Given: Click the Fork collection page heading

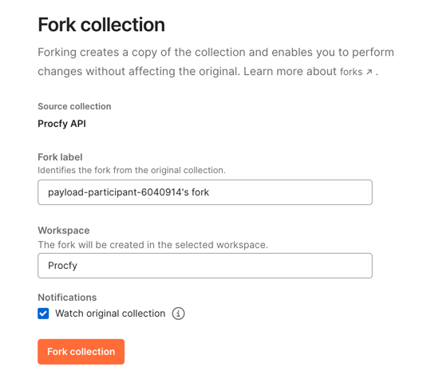Looking at the screenshot, I should click(x=101, y=25).
